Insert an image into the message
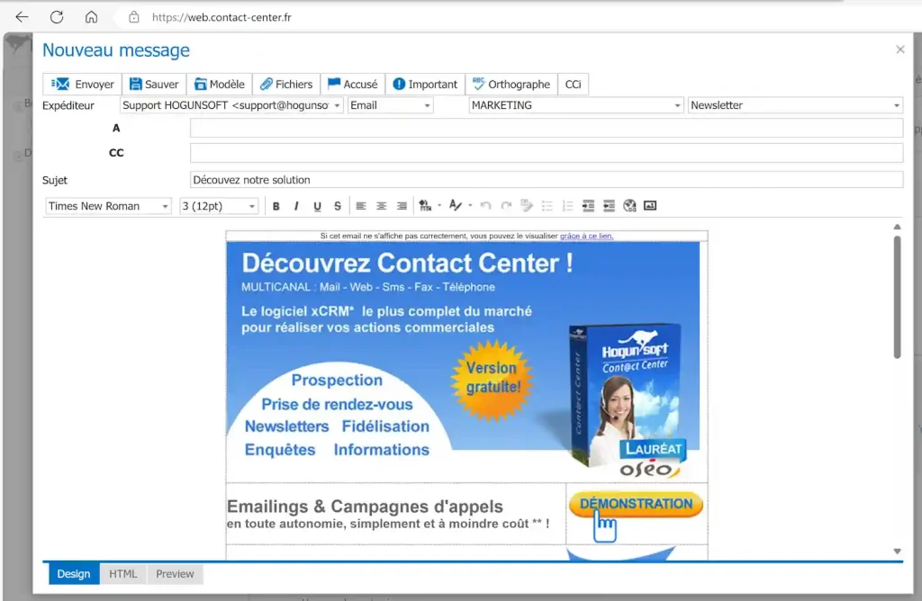 click(650, 206)
